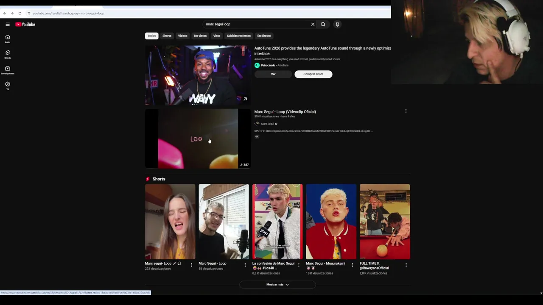Select the Todos filter chip
This screenshot has height=305, width=543.
(151, 36)
